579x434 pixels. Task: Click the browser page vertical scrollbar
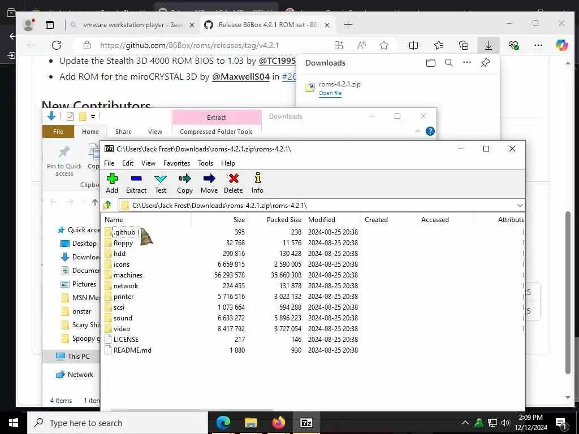tap(568, 293)
